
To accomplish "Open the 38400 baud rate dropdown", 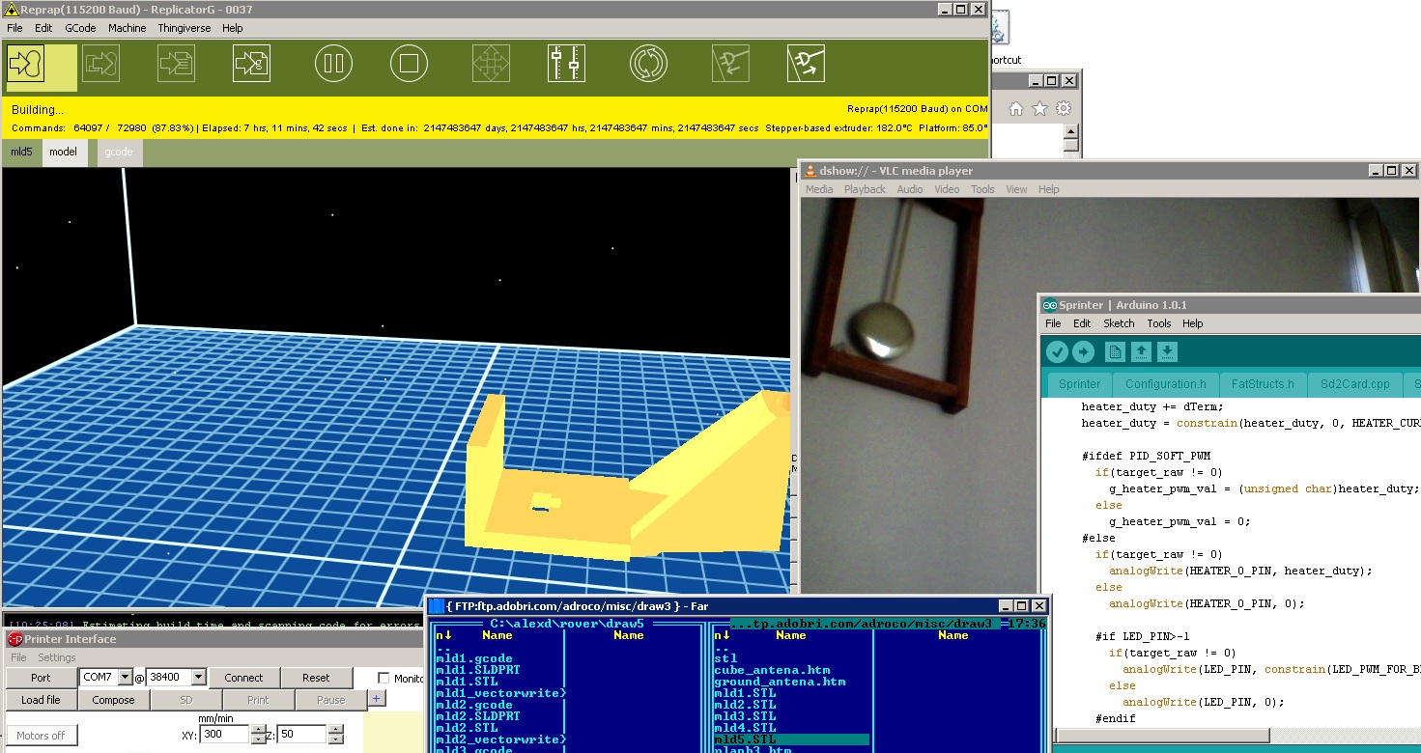I will (198, 678).
